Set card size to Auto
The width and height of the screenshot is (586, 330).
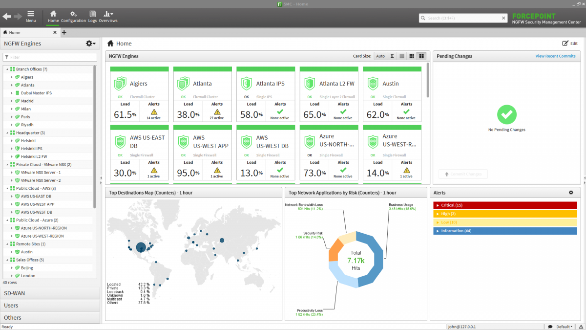380,56
